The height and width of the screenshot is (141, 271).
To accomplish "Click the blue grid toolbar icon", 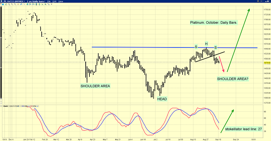I will pos(3,4).
